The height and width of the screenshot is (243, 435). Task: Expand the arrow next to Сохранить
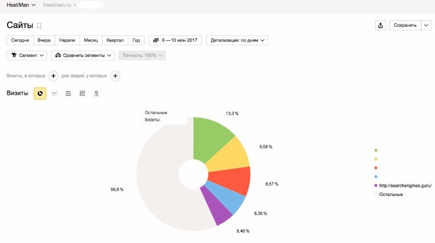[426, 25]
